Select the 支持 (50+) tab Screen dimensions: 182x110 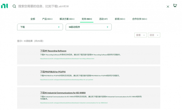coord(87,19)
